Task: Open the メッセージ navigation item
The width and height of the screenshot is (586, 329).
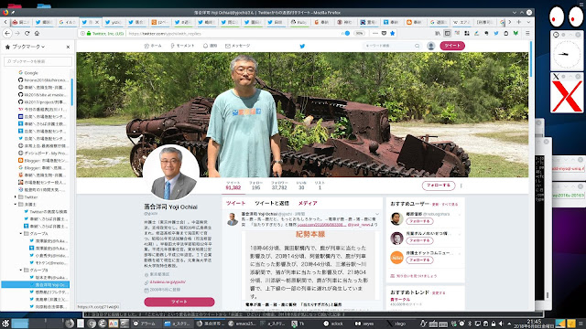Action: (238, 46)
